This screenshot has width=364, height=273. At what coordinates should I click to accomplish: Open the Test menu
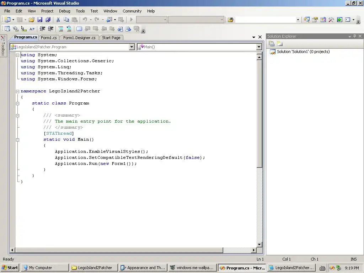pyautogui.click(x=94, y=11)
